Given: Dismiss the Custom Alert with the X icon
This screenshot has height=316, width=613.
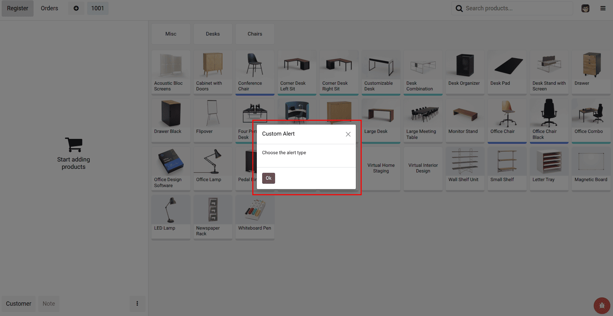Looking at the screenshot, I should [x=348, y=134].
